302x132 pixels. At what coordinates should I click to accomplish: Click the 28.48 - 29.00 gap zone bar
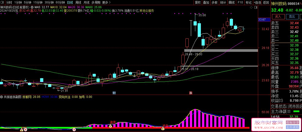click(221, 51)
